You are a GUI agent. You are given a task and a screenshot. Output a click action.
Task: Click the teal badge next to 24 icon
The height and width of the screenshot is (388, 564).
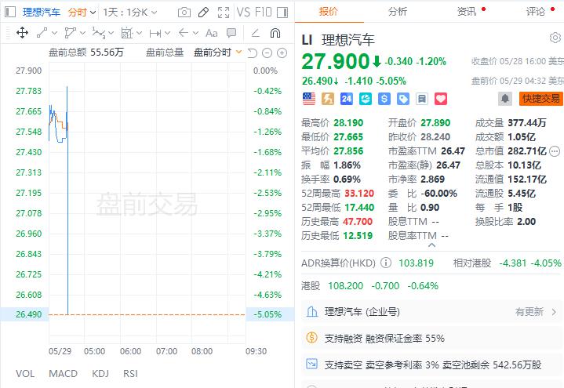[366, 99]
